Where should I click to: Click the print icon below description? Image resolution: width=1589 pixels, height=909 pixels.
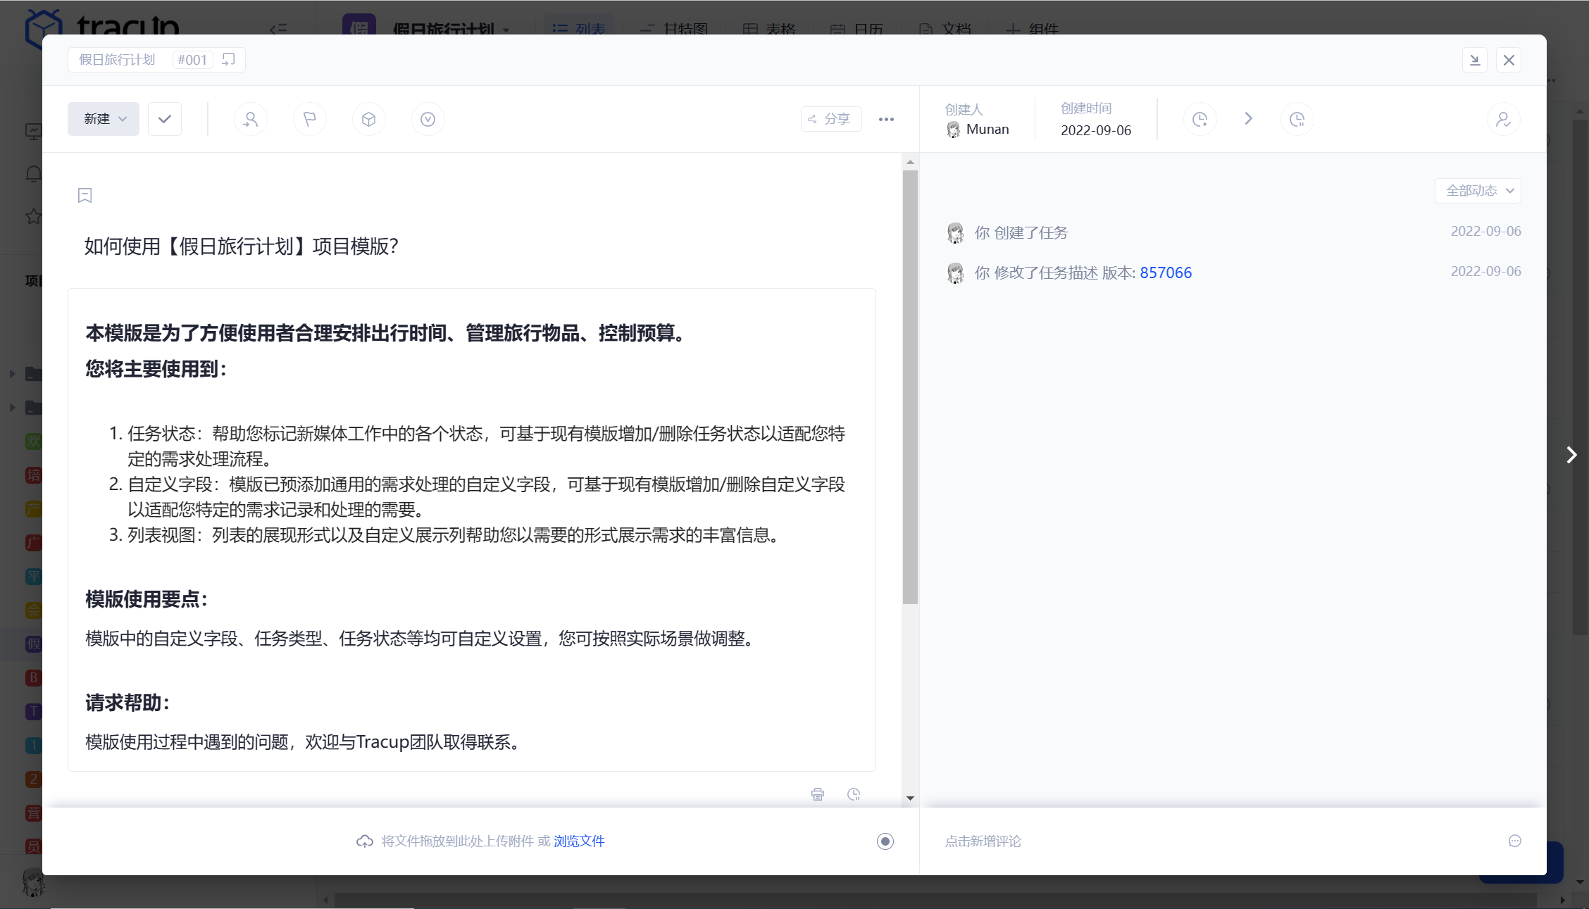point(817,794)
